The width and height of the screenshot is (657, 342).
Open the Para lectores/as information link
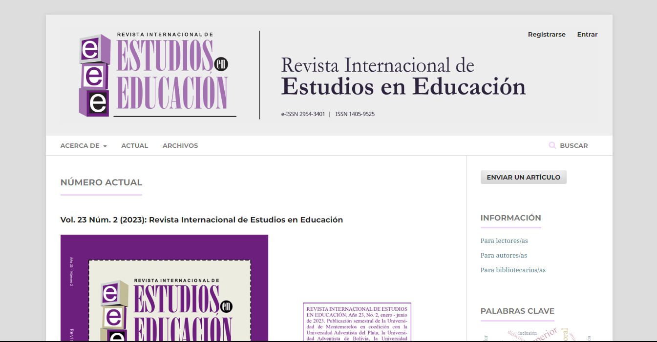(504, 241)
